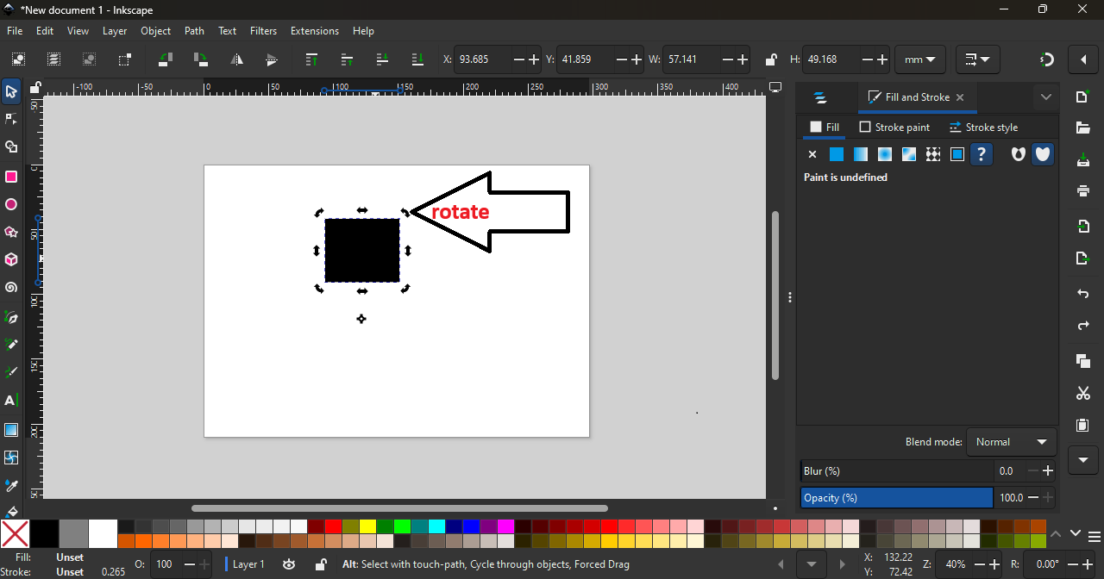Raise selection to top
1104x579 pixels.
click(x=312, y=59)
